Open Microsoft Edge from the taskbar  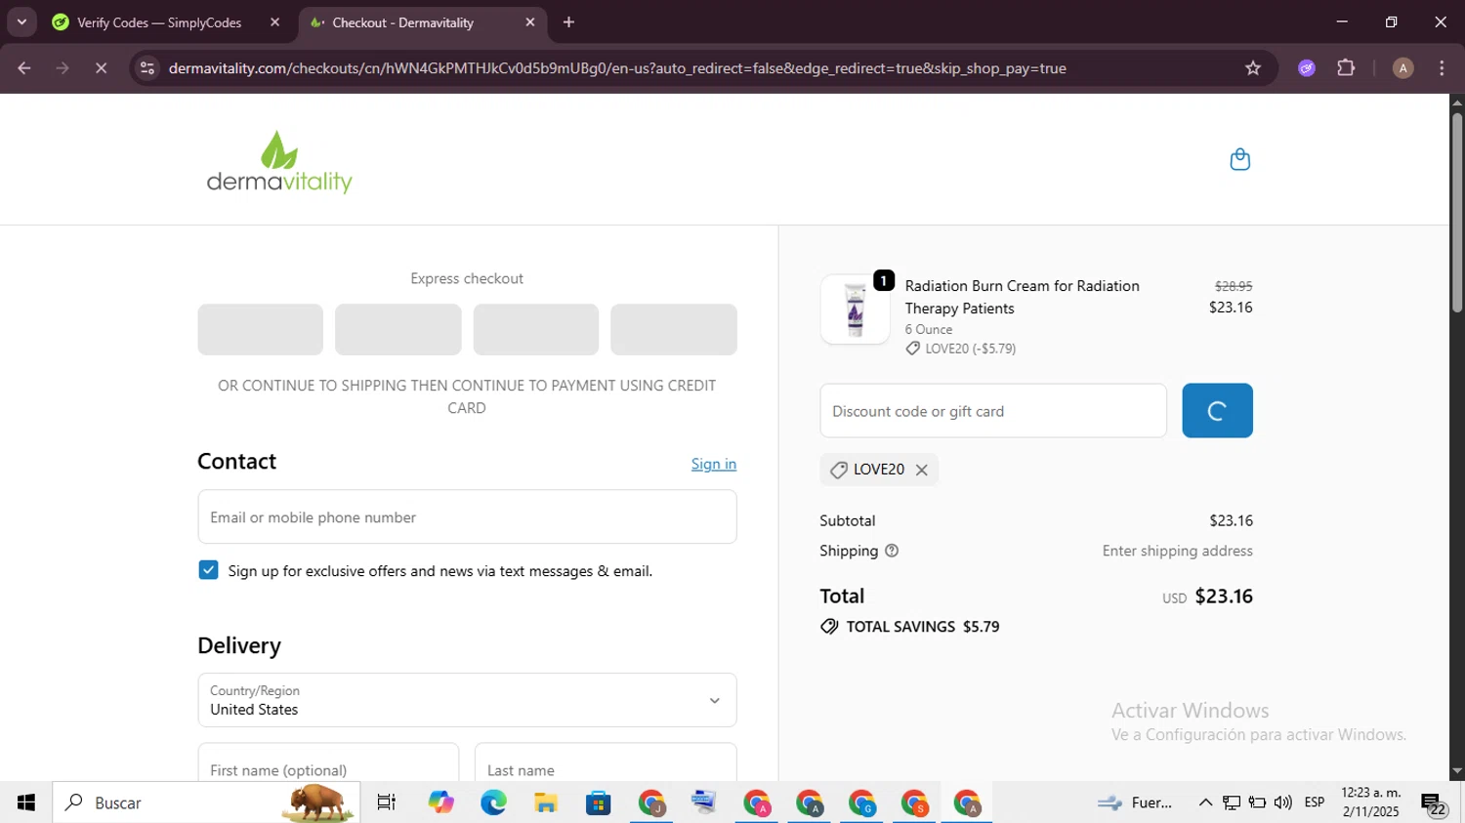click(x=493, y=802)
